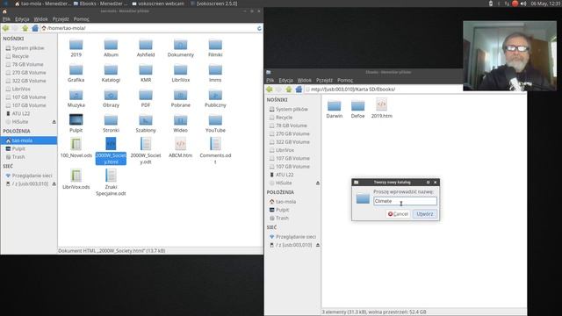This screenshot has height=316, width=562.
Task: Open Edycja menu in Ebooks window
Action: [x=285, y=80]
